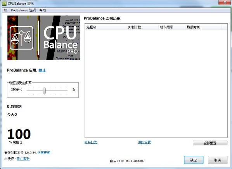Click the 2s slider maximum label

[74, 90]
